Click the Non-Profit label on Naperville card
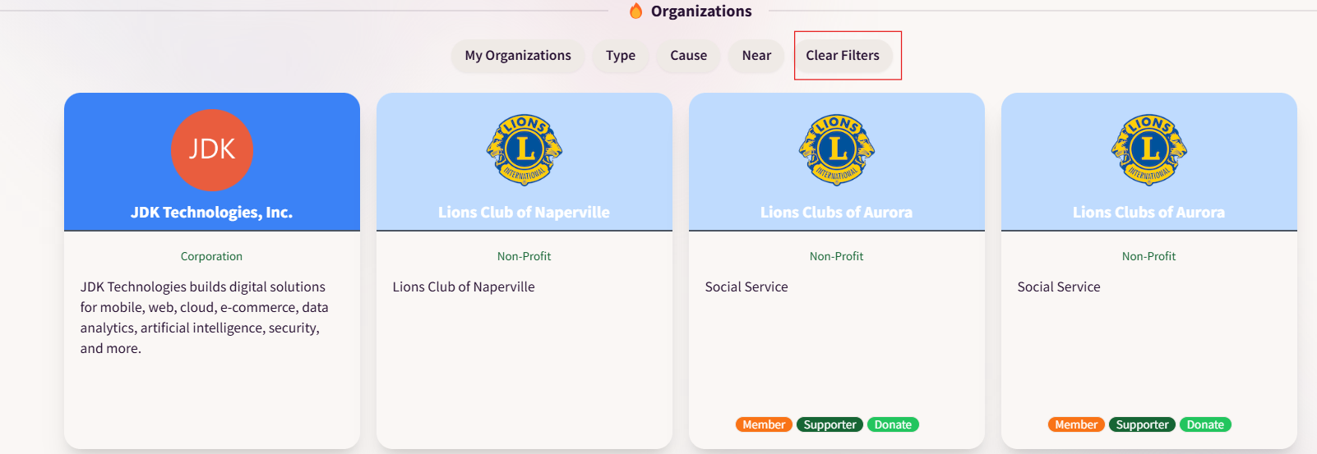The height and width of the screenshot is (454, 1317). [x=524, y=256]
